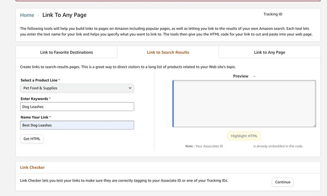The image size is (327, 196).
Task: Open the Link to Any Page tab
Action: 270,52
